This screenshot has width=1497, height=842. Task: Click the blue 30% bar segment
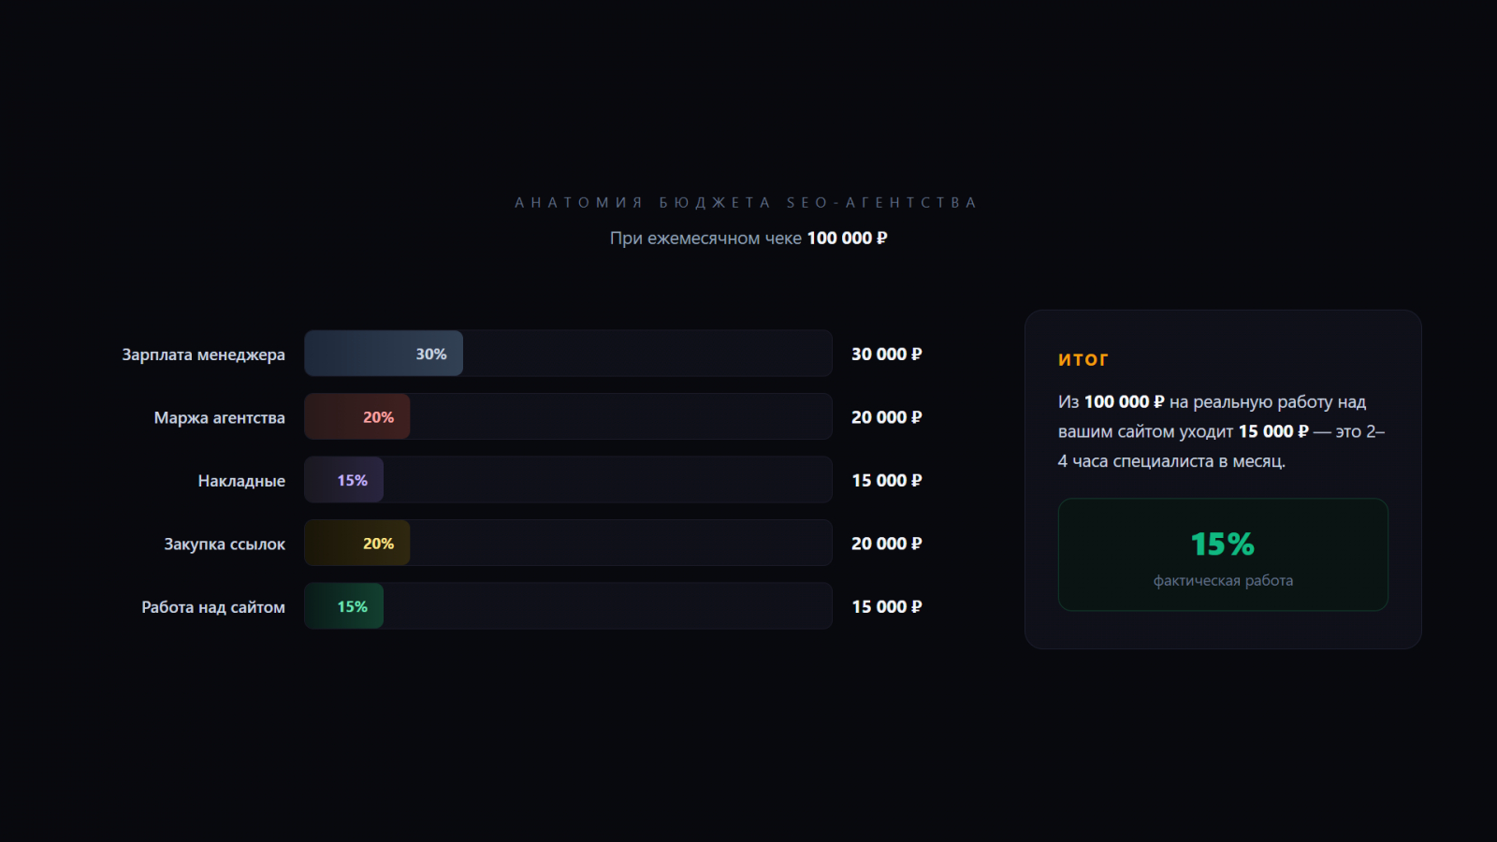pos(384,354)
